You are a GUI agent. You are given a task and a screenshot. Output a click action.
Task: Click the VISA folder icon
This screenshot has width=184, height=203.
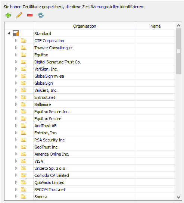24,161
